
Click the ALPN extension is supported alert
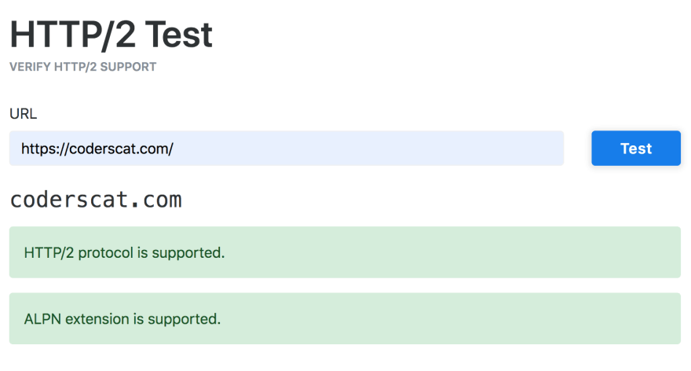coord(345,318)
